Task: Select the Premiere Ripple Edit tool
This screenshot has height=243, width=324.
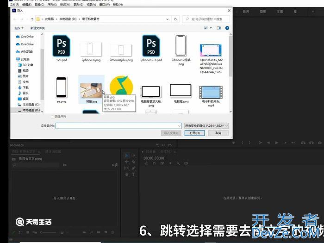Action: tap(127, 162)
